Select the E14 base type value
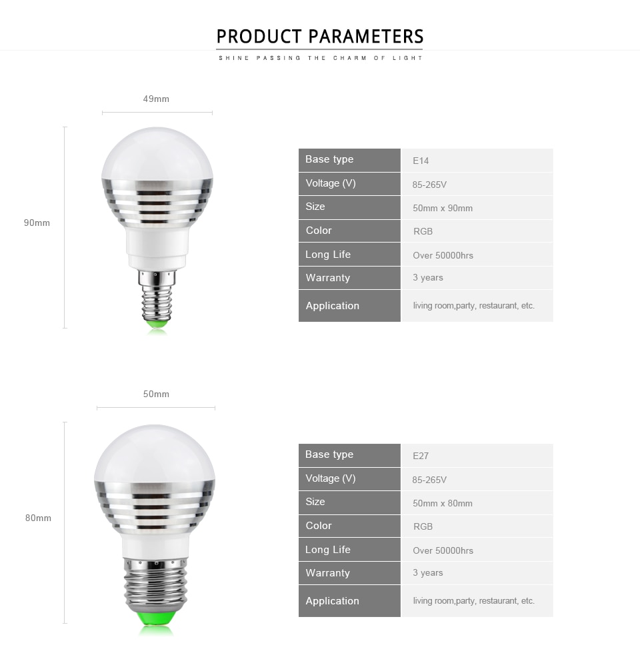Screen dimensions: 640x667 click(x=421, y=161)
